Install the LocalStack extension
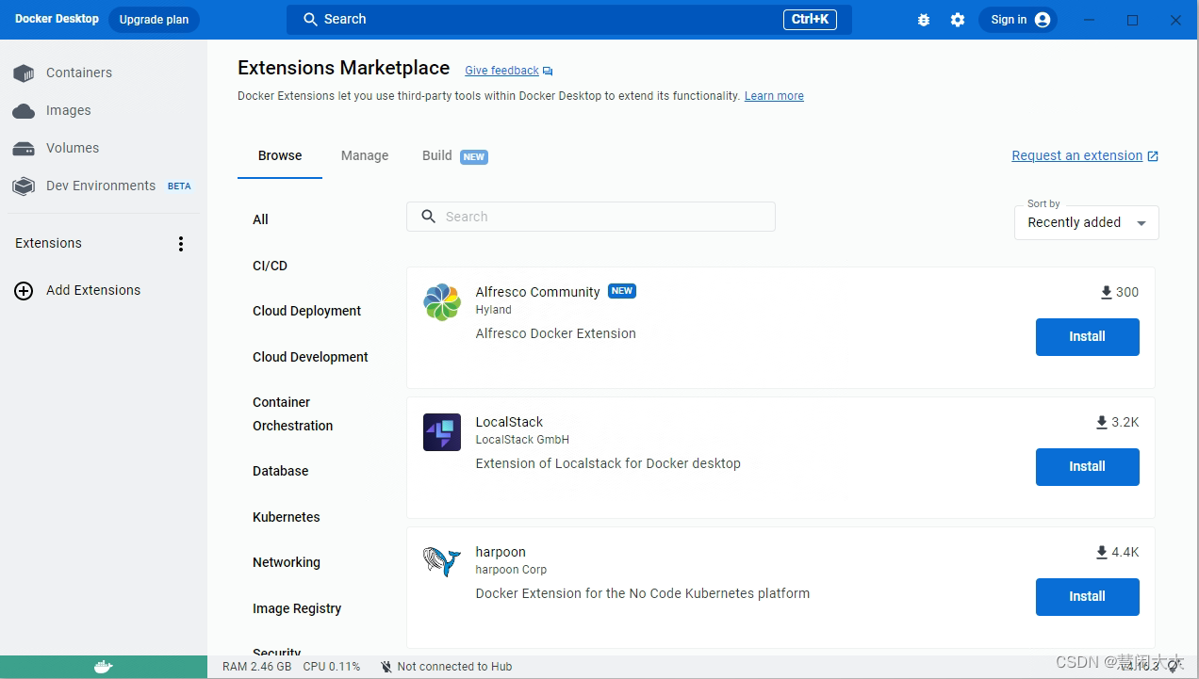1199x679 pixels. [x=1087, y=467]
